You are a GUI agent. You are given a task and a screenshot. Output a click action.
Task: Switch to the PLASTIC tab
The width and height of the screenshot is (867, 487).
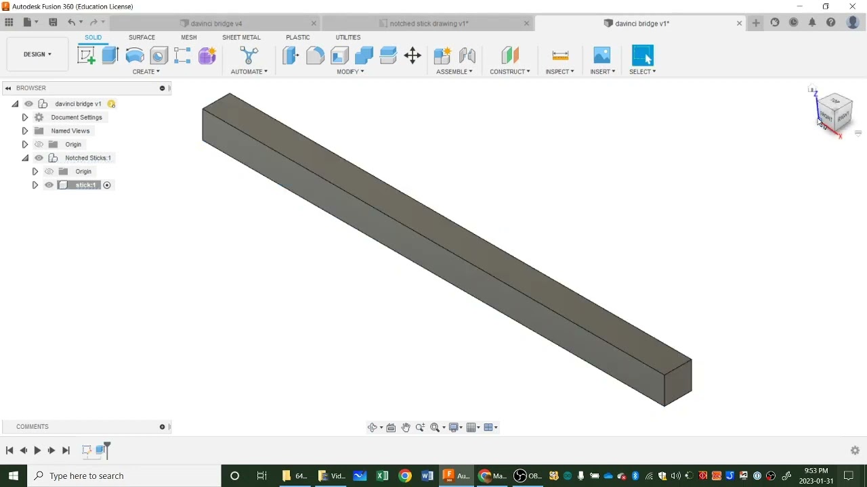click(298, 37)
